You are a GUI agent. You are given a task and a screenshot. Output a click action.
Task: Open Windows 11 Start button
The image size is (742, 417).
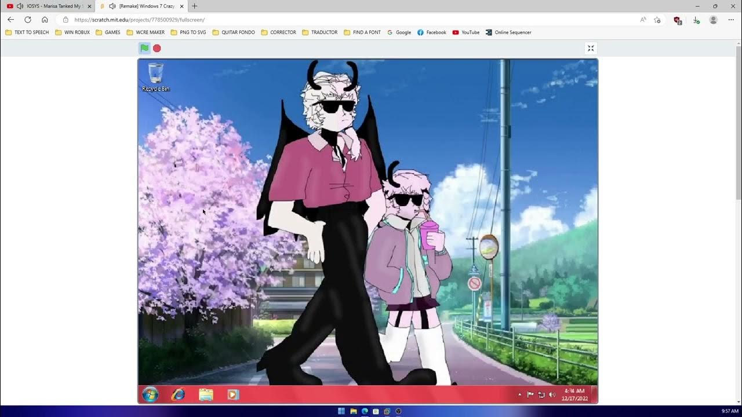pyautogui.click(x=341, y=411)
